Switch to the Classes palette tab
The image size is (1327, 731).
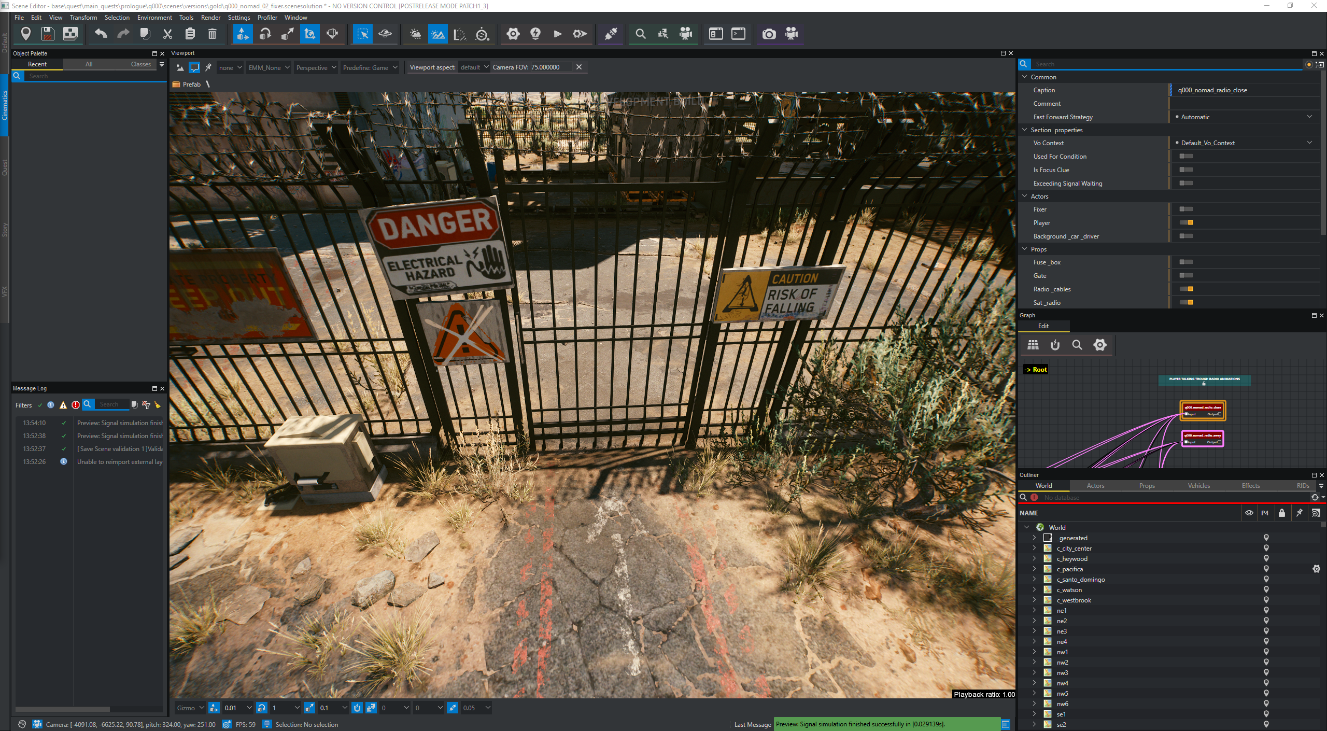coord(140,64)
